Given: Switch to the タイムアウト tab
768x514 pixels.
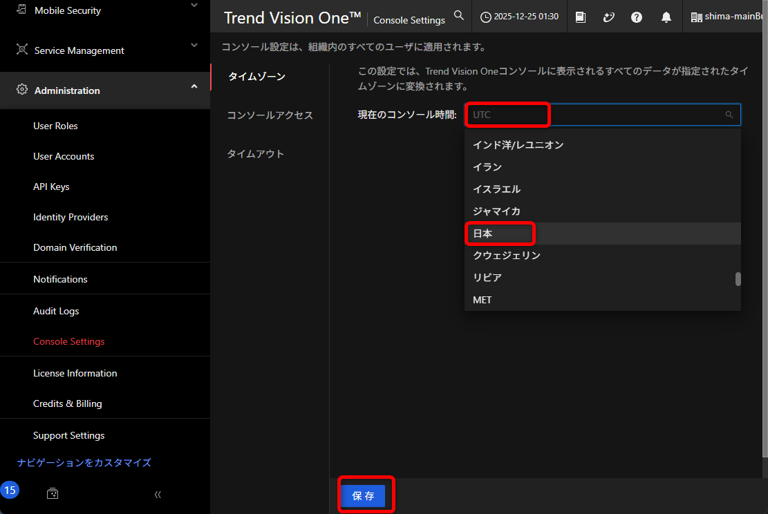Looking at the screenshot, I should click(x=255, y=153).
